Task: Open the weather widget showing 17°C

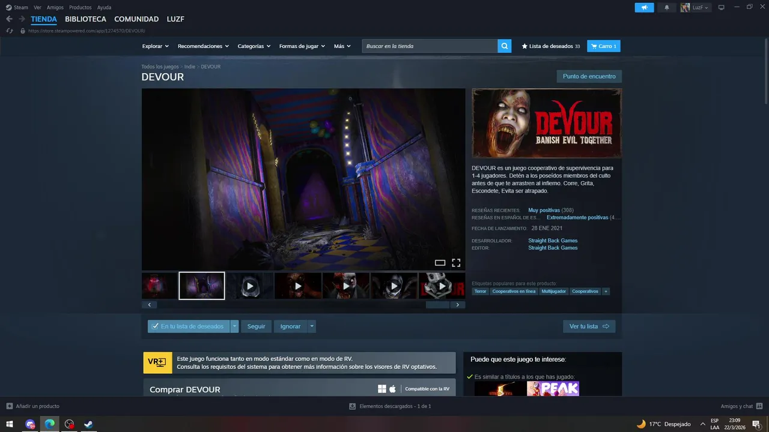Action: tap(663, 424)
